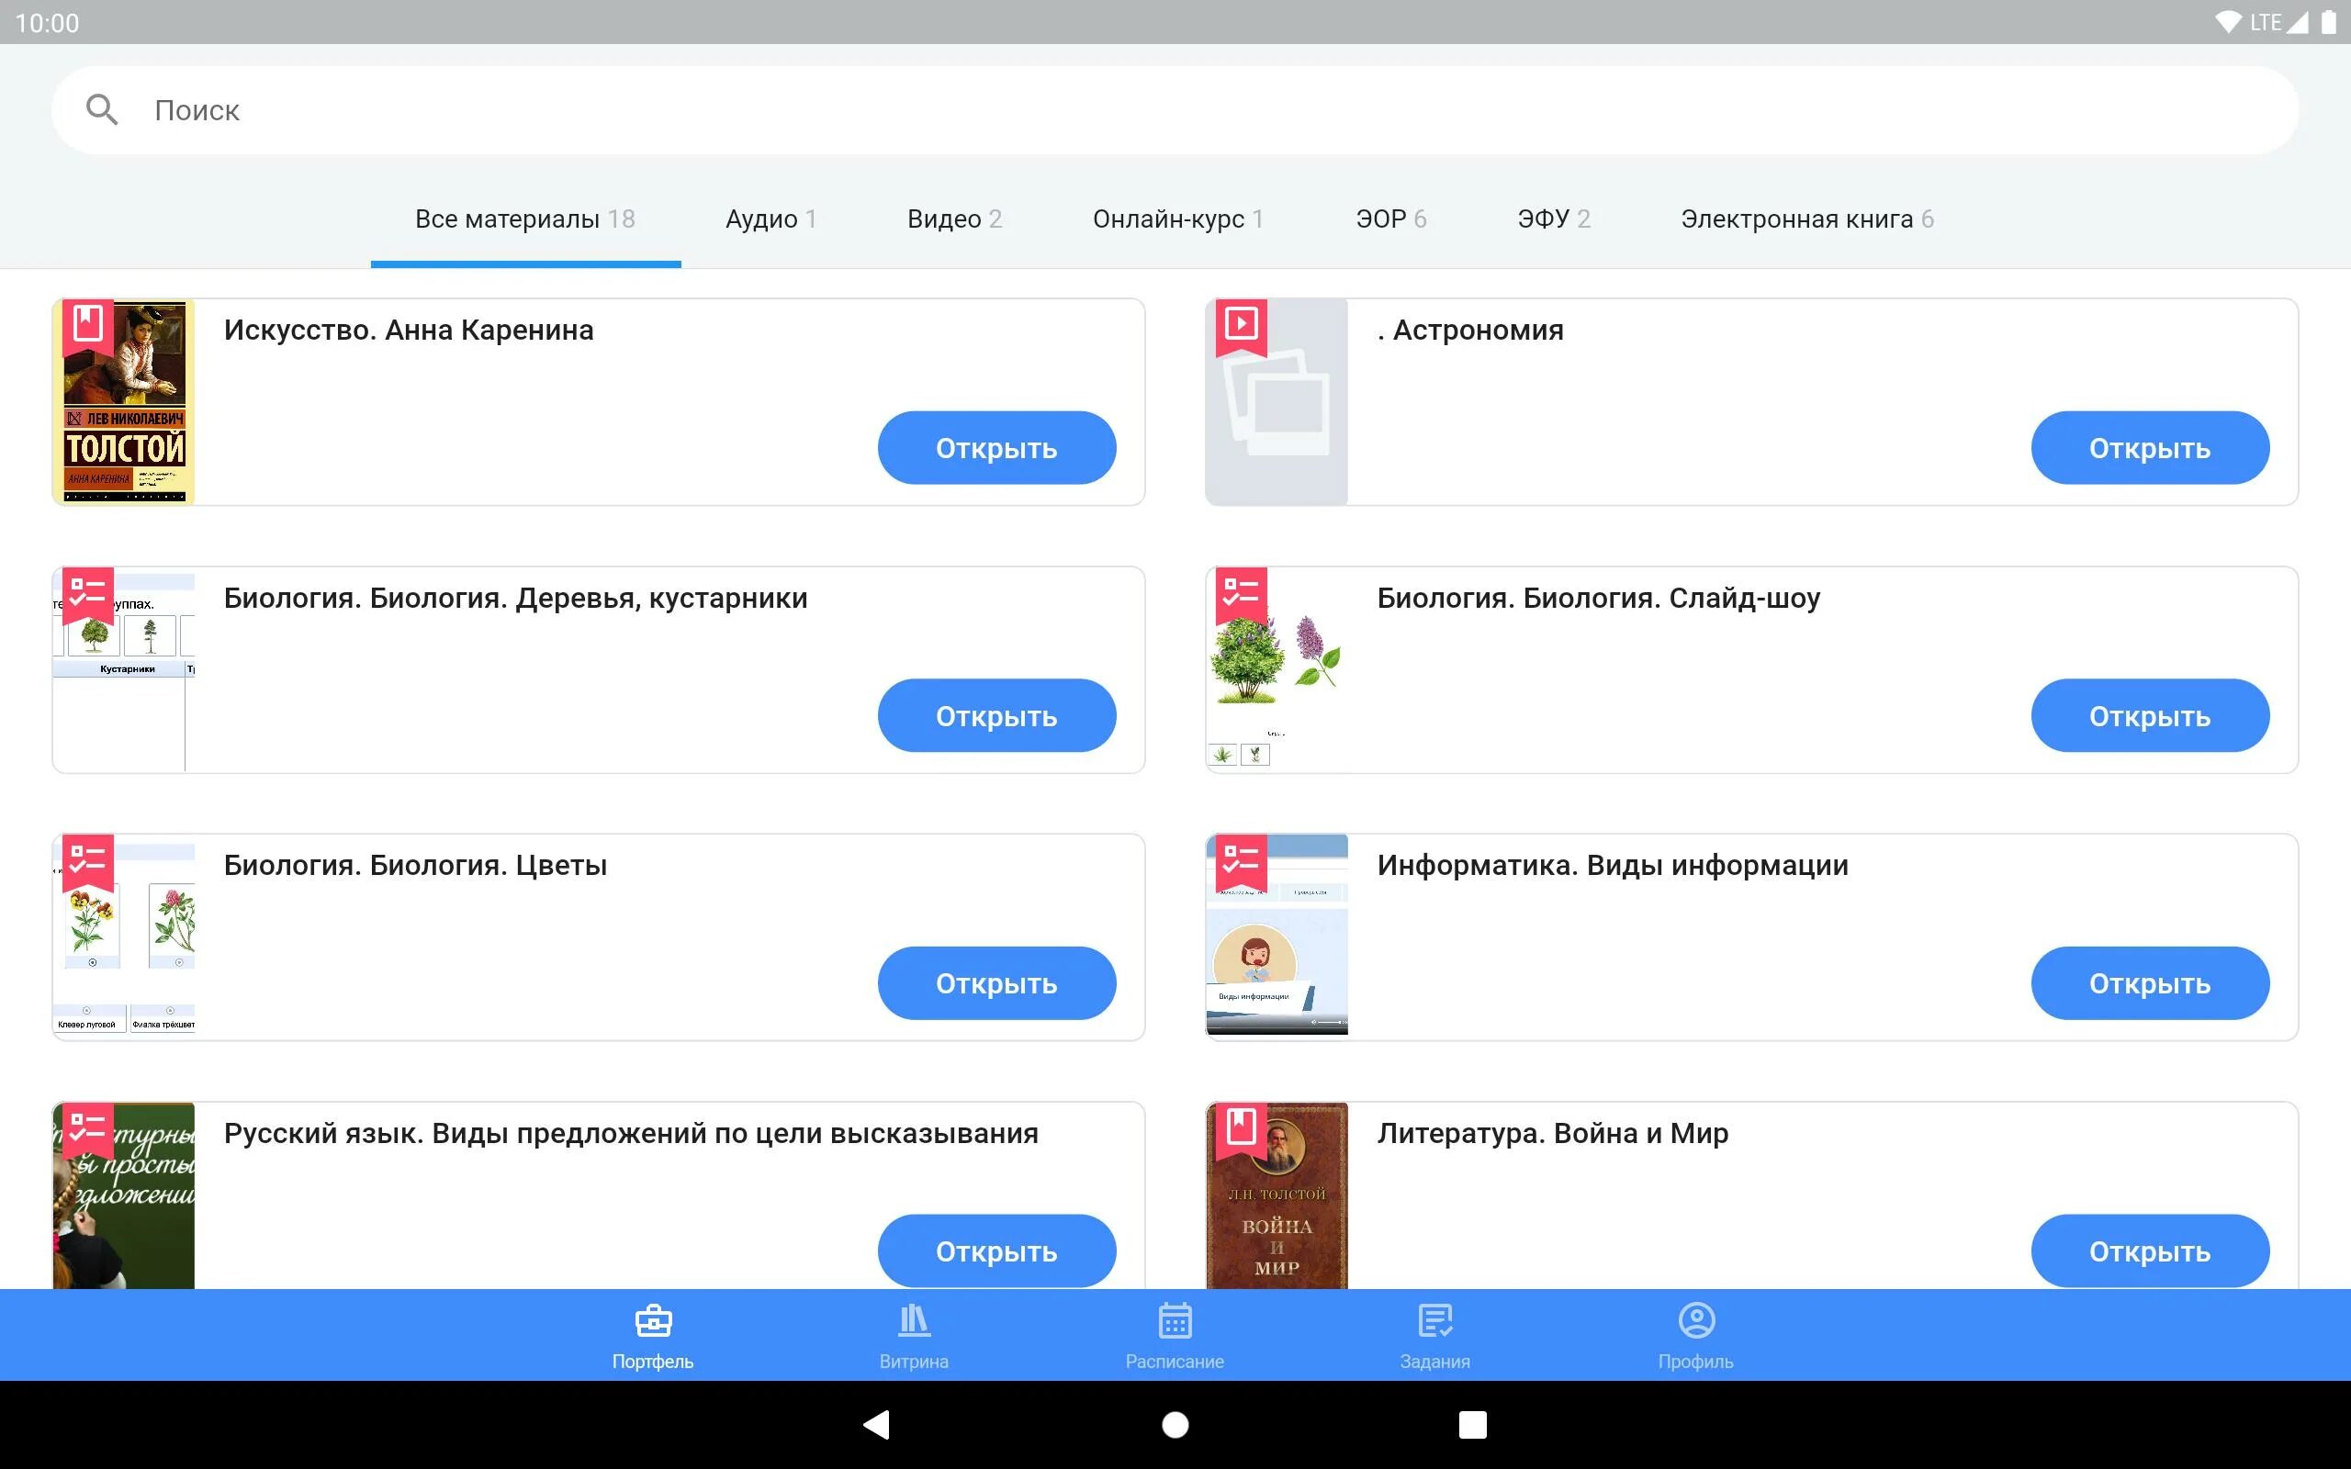Switch to the Аудио tab

771,219
